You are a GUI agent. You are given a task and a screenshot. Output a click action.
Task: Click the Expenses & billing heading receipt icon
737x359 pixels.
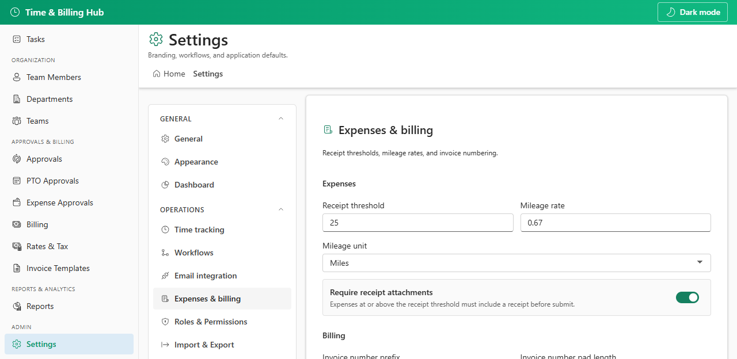[x=328, y=130]
